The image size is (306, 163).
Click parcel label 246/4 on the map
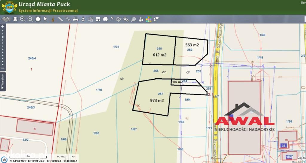tap(32, 58)
